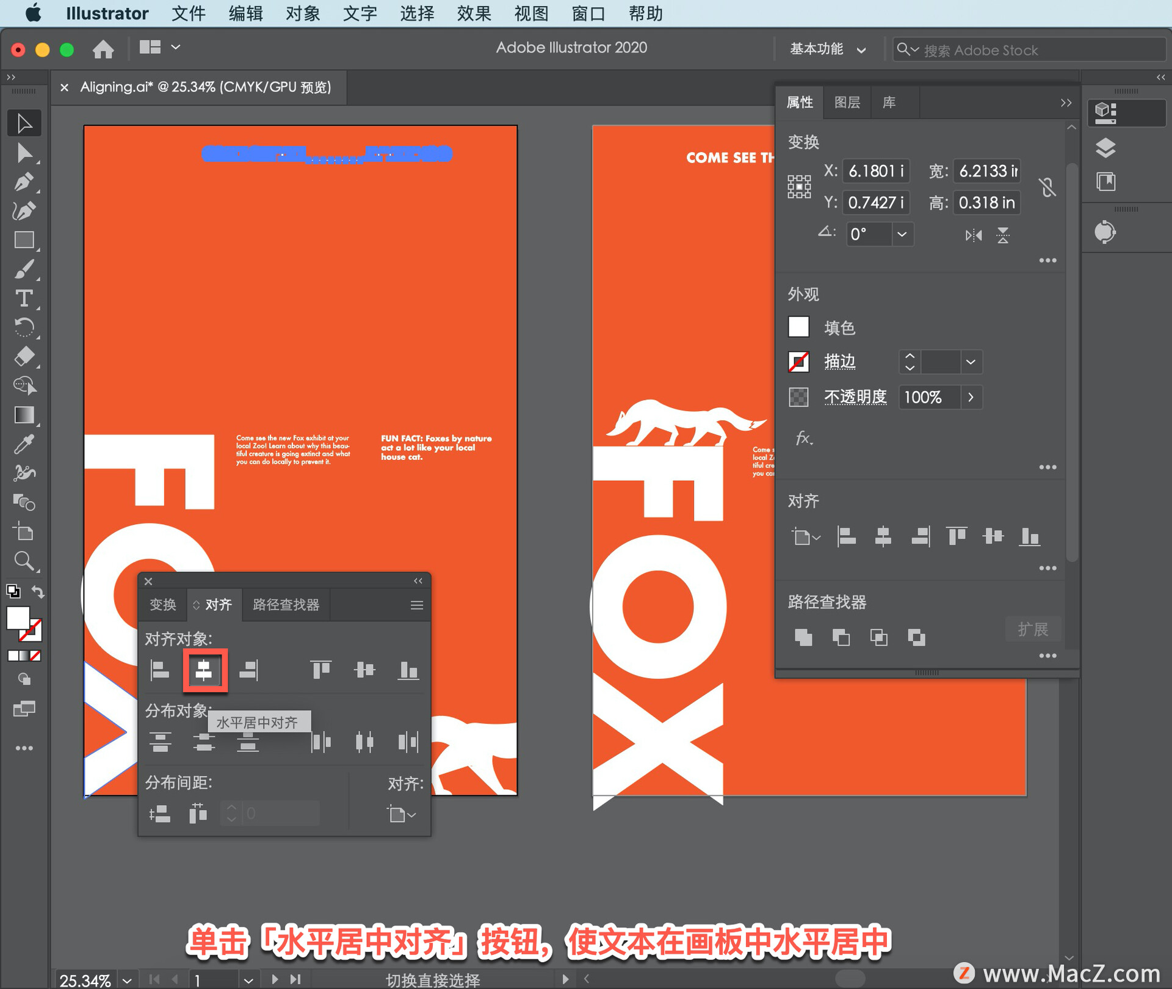Toggle constrain width and height proportions link
The image size is (1172, 989).
click(x=1047, y=186)
